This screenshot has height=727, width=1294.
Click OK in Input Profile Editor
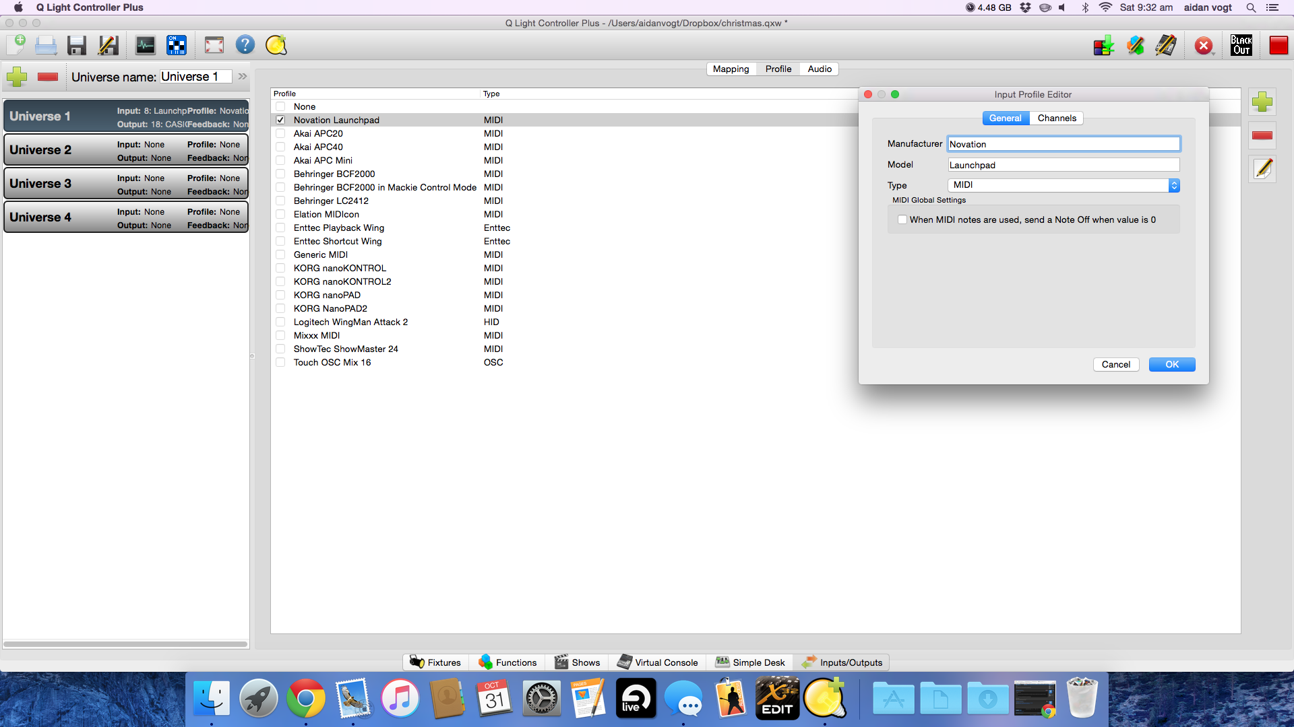tap(1172, 364)
